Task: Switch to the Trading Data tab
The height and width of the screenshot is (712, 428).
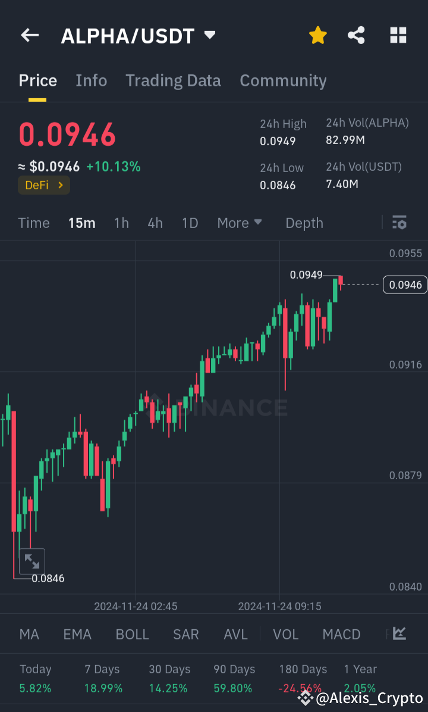Action: (173, 80)
